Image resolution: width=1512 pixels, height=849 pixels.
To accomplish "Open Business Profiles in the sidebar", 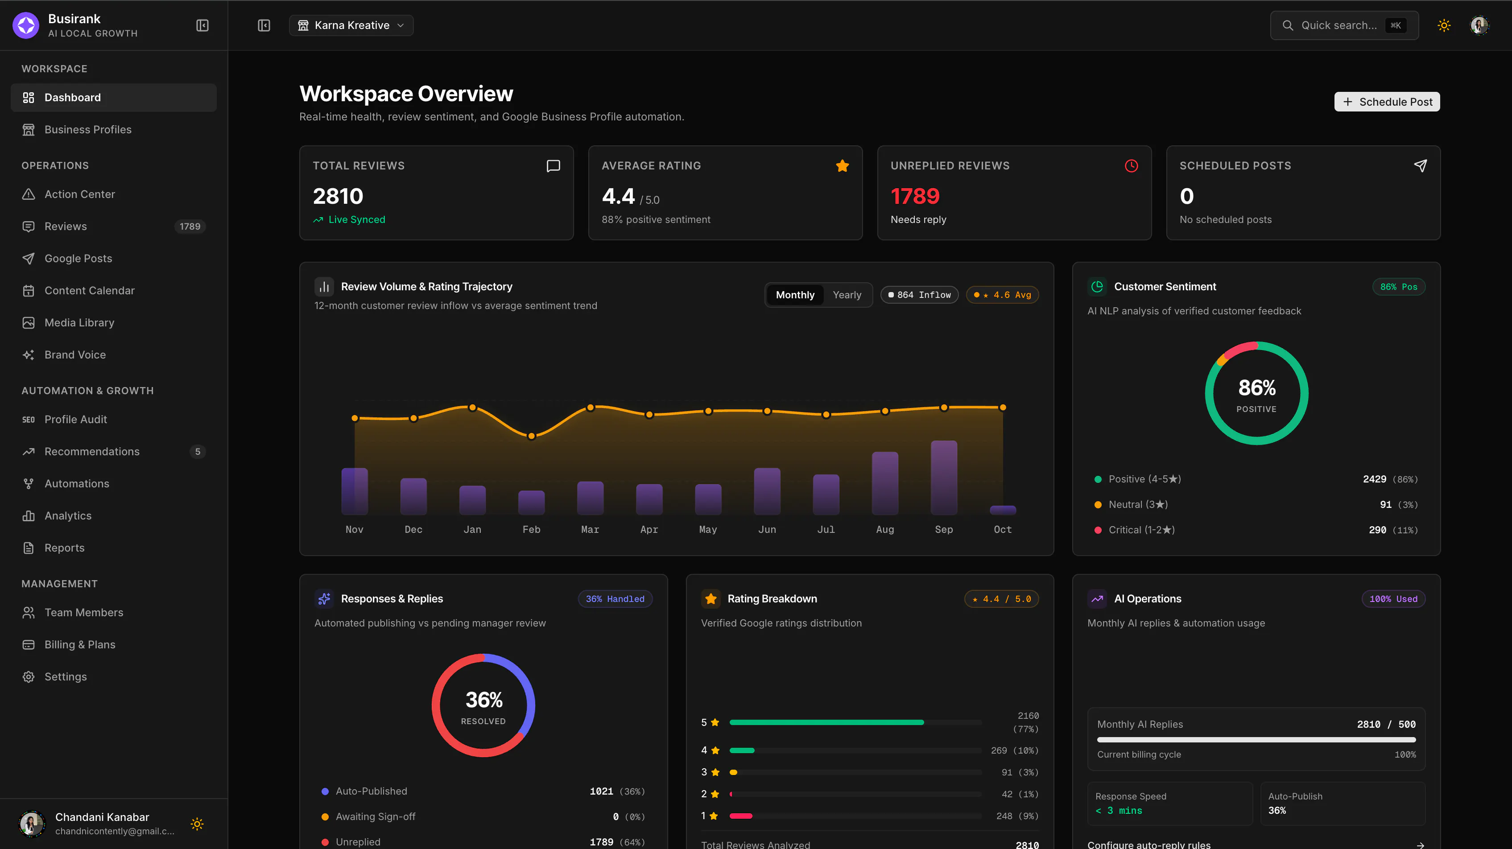I will pyautogui.click(x=114, y=130).
